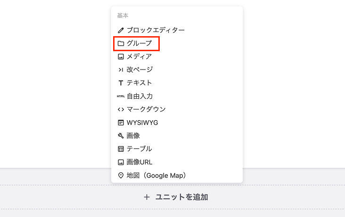Click the folder icon beside グループ
Viewport: 345px width, 217px height.
click(x=121, y=43)
